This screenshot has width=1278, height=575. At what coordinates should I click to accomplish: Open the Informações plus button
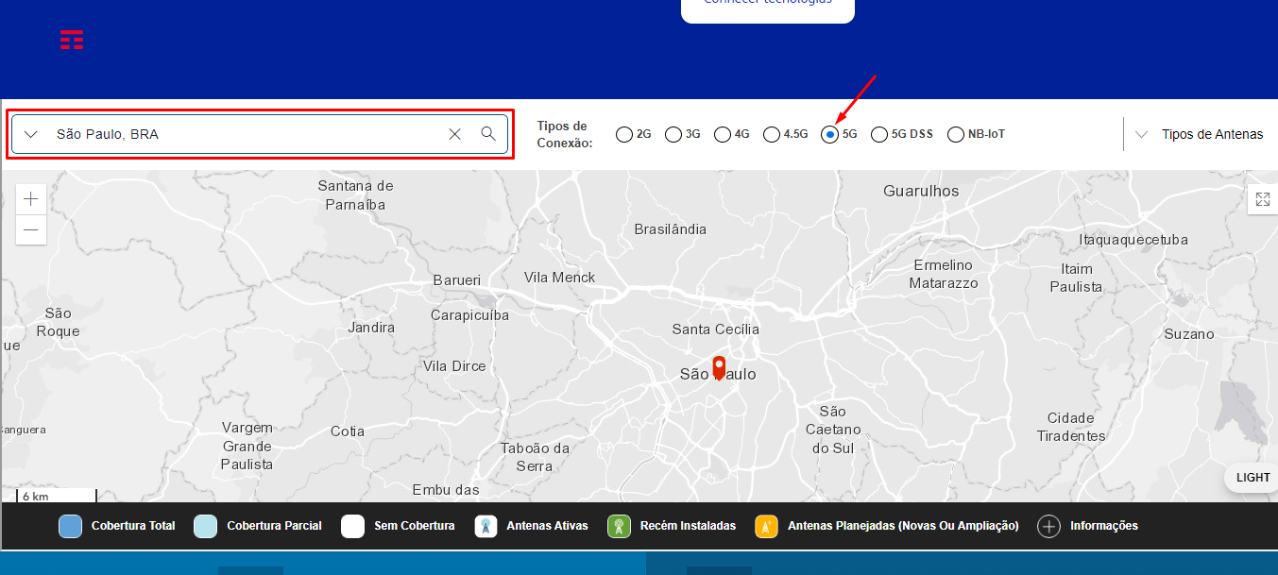tap(1048, 526)
